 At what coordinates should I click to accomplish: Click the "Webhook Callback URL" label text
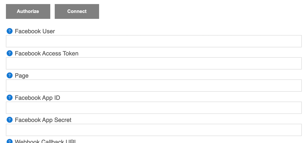[44, 141]
